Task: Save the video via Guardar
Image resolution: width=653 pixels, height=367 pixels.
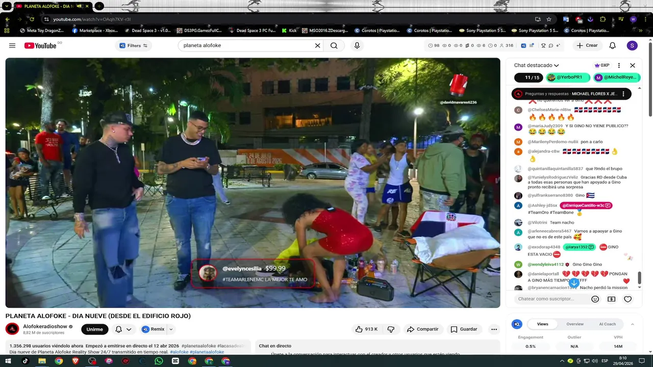Action: 464,329
